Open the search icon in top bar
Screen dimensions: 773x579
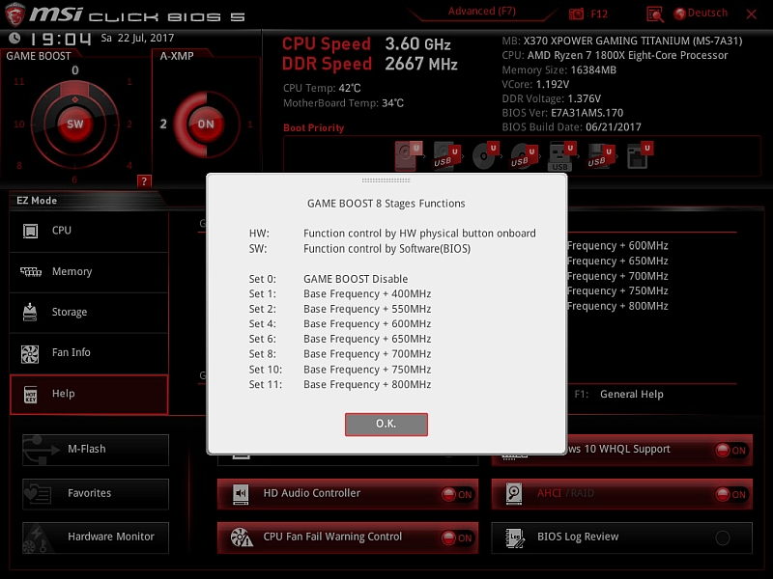click(655, 14)
